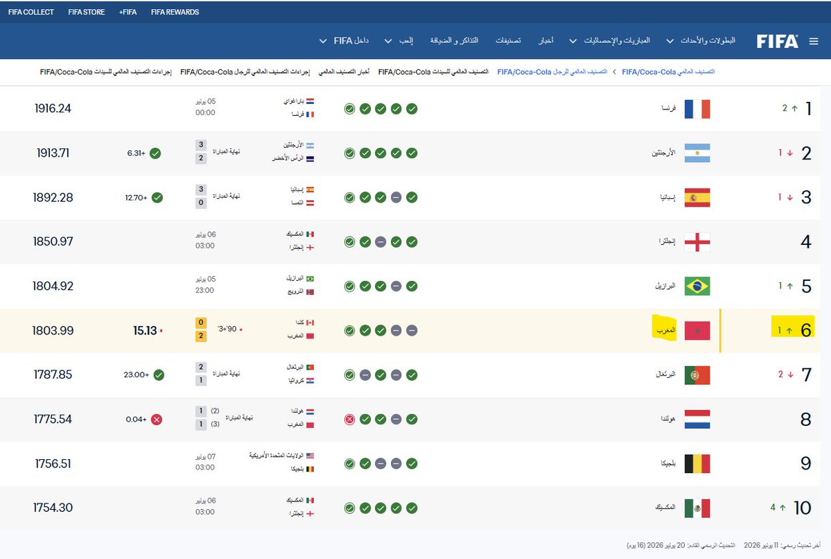Viewport: 831px width, 559px height.
Task: Click the team name إنجلترا in the rank 4 row
Action: [667, 242]
